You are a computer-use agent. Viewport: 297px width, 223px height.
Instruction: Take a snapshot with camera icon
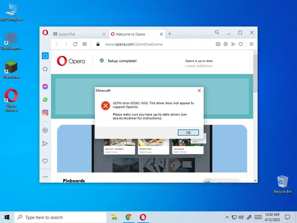pos(218,44)
